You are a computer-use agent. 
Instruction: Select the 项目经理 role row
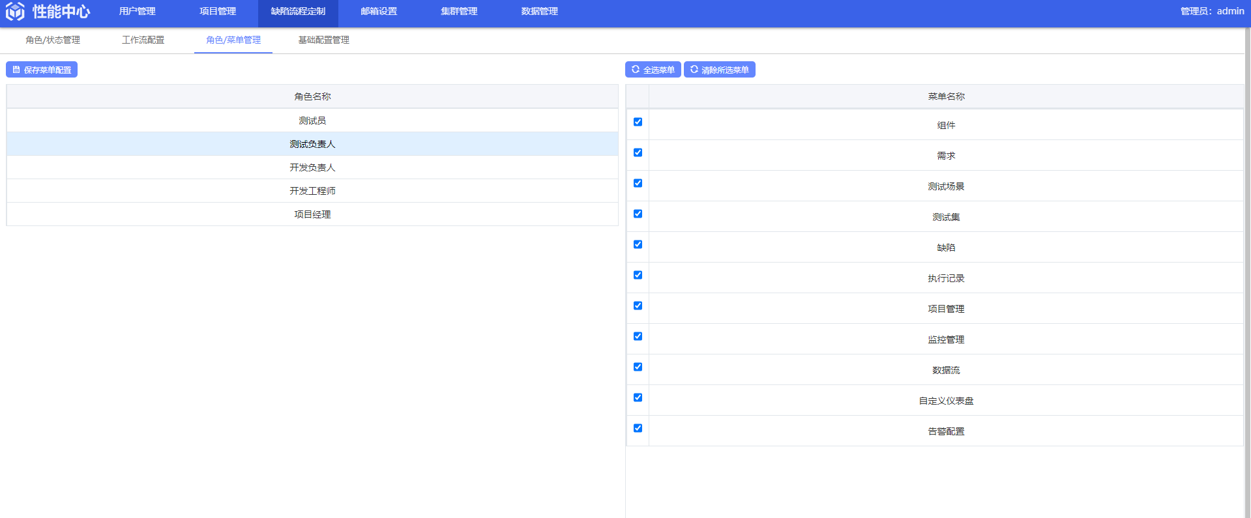312,214
